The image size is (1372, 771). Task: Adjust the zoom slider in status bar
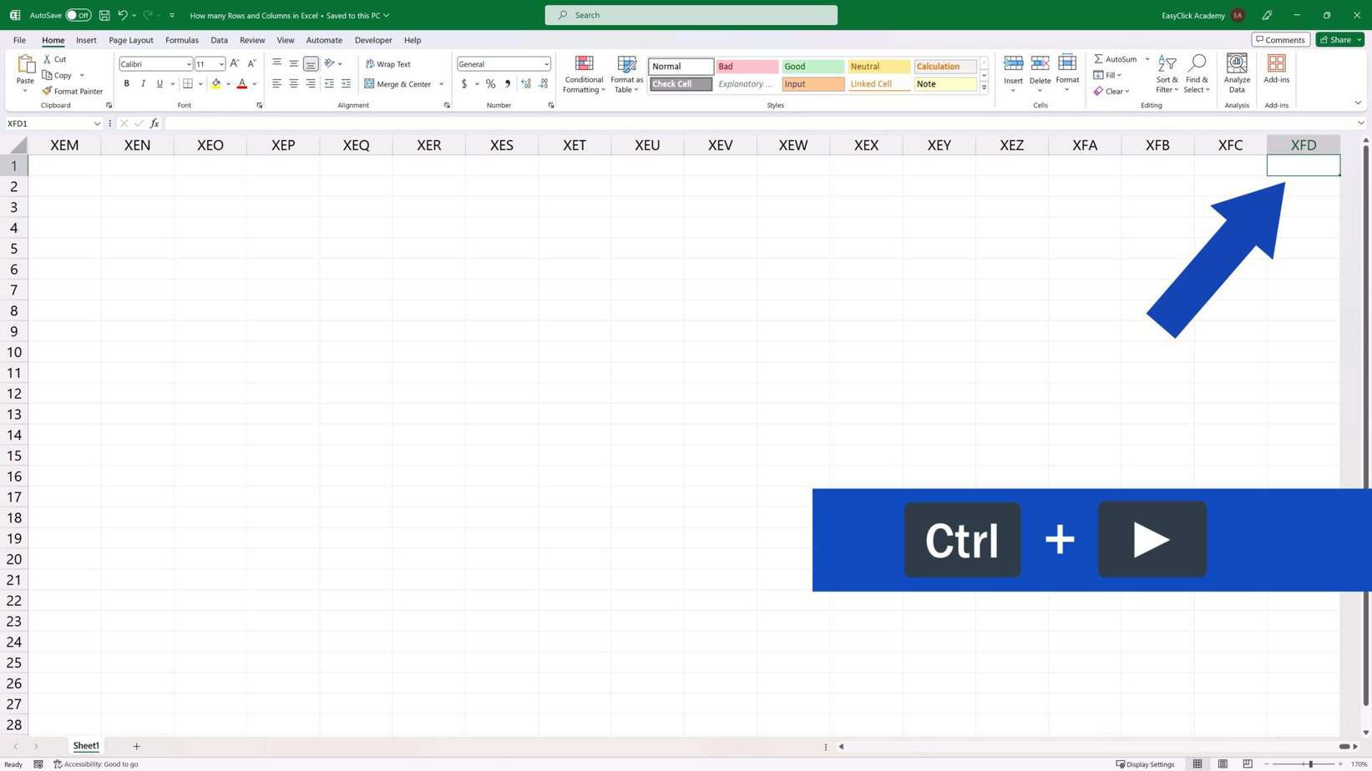pyautogui.click(x=1310, y=763)
